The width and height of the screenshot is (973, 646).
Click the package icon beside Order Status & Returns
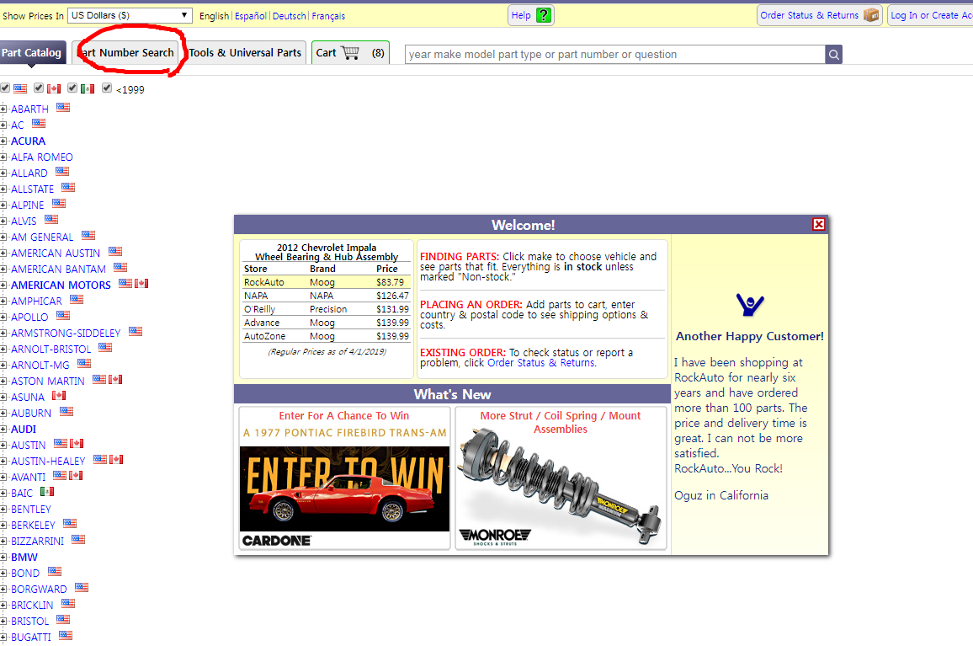(x=870, y=15)
